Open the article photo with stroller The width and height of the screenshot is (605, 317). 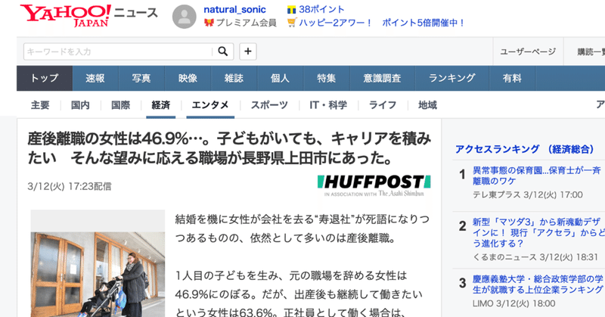click(x=98, y=274)
